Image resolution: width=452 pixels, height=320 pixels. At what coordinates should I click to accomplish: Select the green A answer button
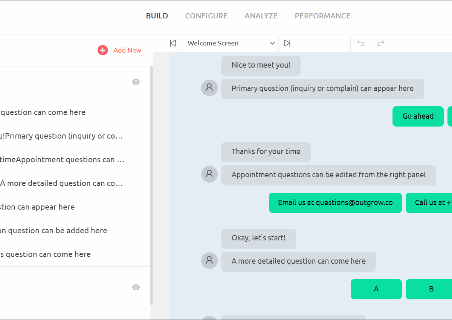(376, 289)
